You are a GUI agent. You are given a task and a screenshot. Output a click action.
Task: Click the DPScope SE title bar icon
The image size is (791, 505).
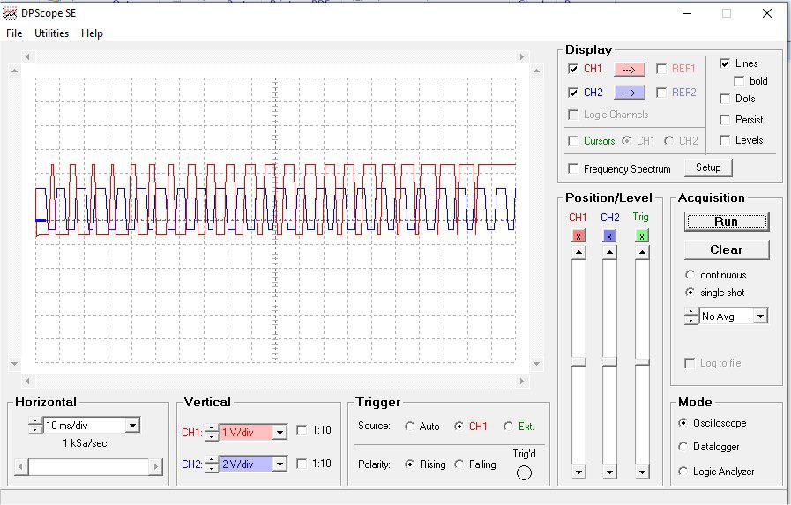tap(10, 13)
